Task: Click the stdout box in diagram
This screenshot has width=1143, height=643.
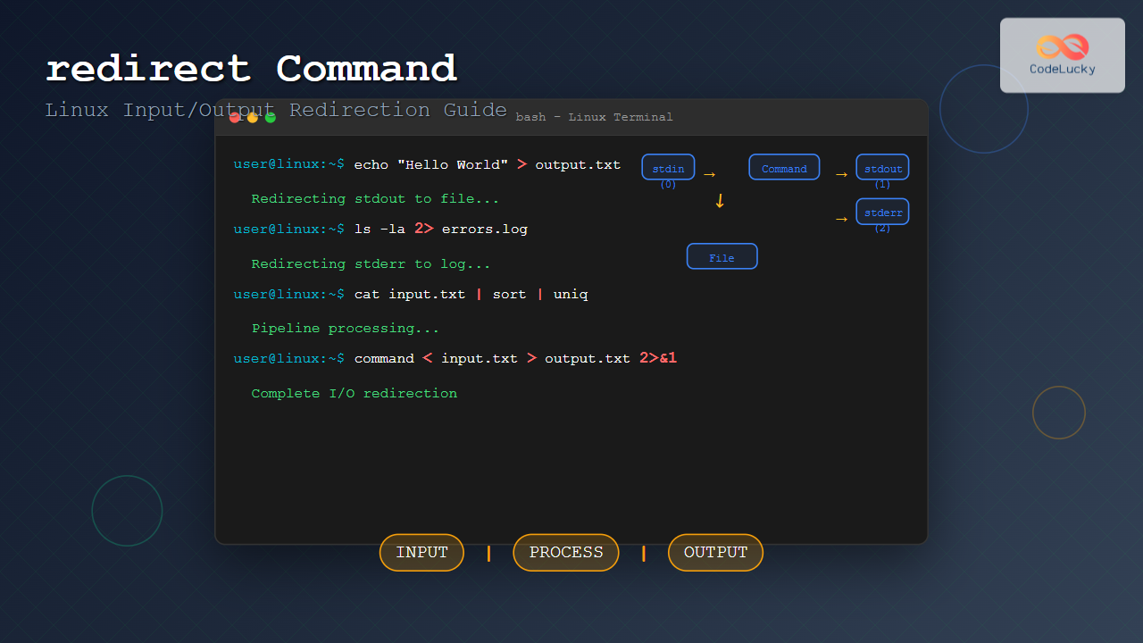Action: coord(882,167)
